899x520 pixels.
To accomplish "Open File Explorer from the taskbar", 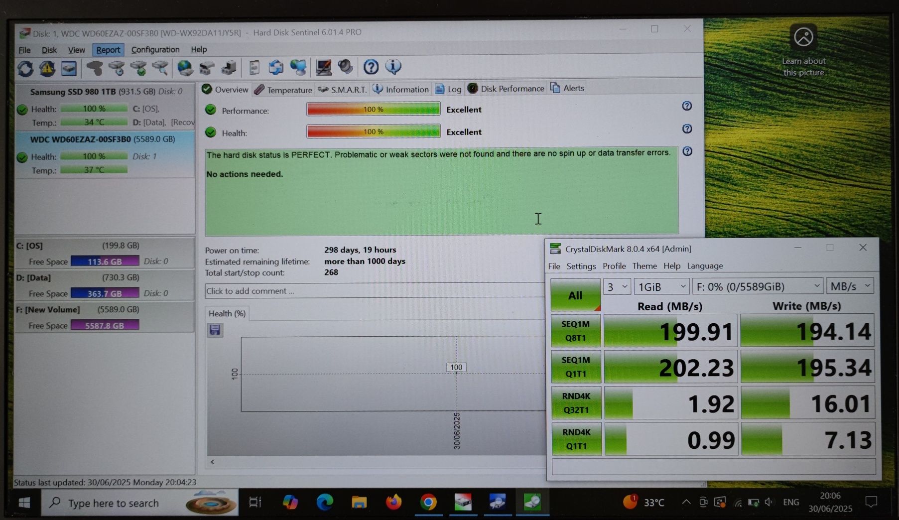I will coord(359,502).
